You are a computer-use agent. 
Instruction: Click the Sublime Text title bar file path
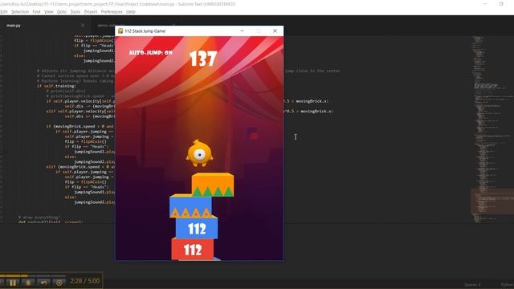click(x=117, y=4)
